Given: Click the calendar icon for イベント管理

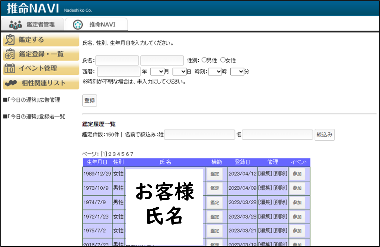Looking at the screenshot, I should [10, 69].
